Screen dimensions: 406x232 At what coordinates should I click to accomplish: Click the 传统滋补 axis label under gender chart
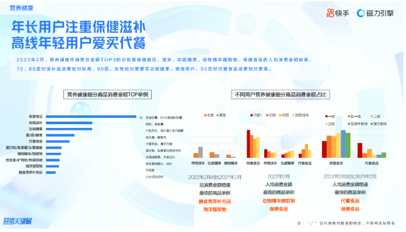click(198, 163)
